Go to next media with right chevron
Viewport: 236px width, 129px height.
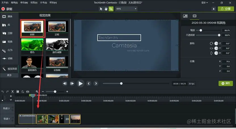[96, 83]
